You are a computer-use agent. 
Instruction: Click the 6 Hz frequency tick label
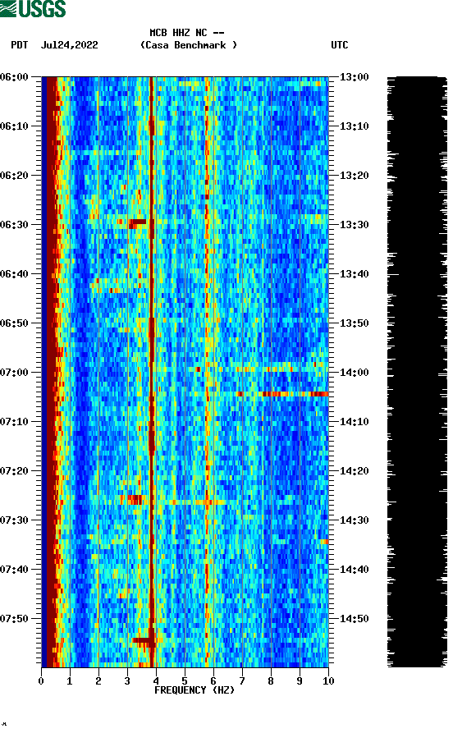click(213, 681)
